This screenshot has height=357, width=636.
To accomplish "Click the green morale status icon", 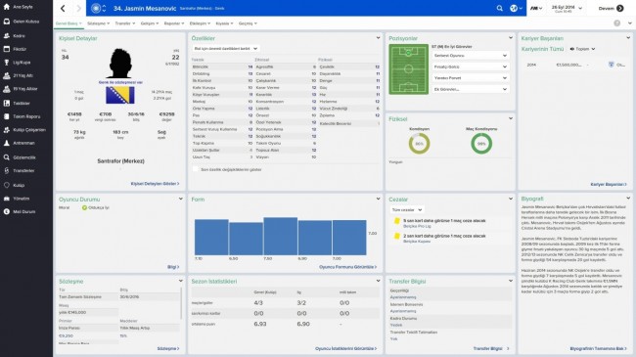I will tap(84, 207).
